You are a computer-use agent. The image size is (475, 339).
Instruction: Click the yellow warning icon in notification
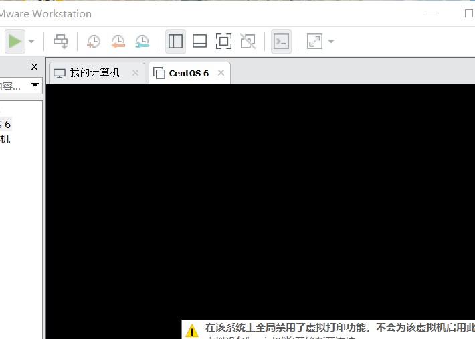pos(192,331)
